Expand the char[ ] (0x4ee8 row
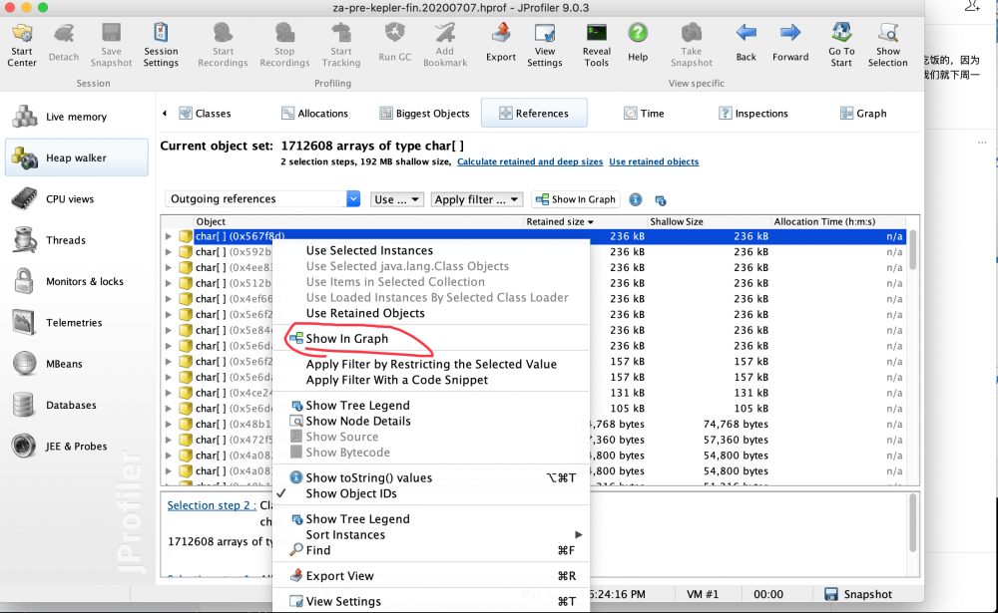998x613 pixels. (168, 268)
